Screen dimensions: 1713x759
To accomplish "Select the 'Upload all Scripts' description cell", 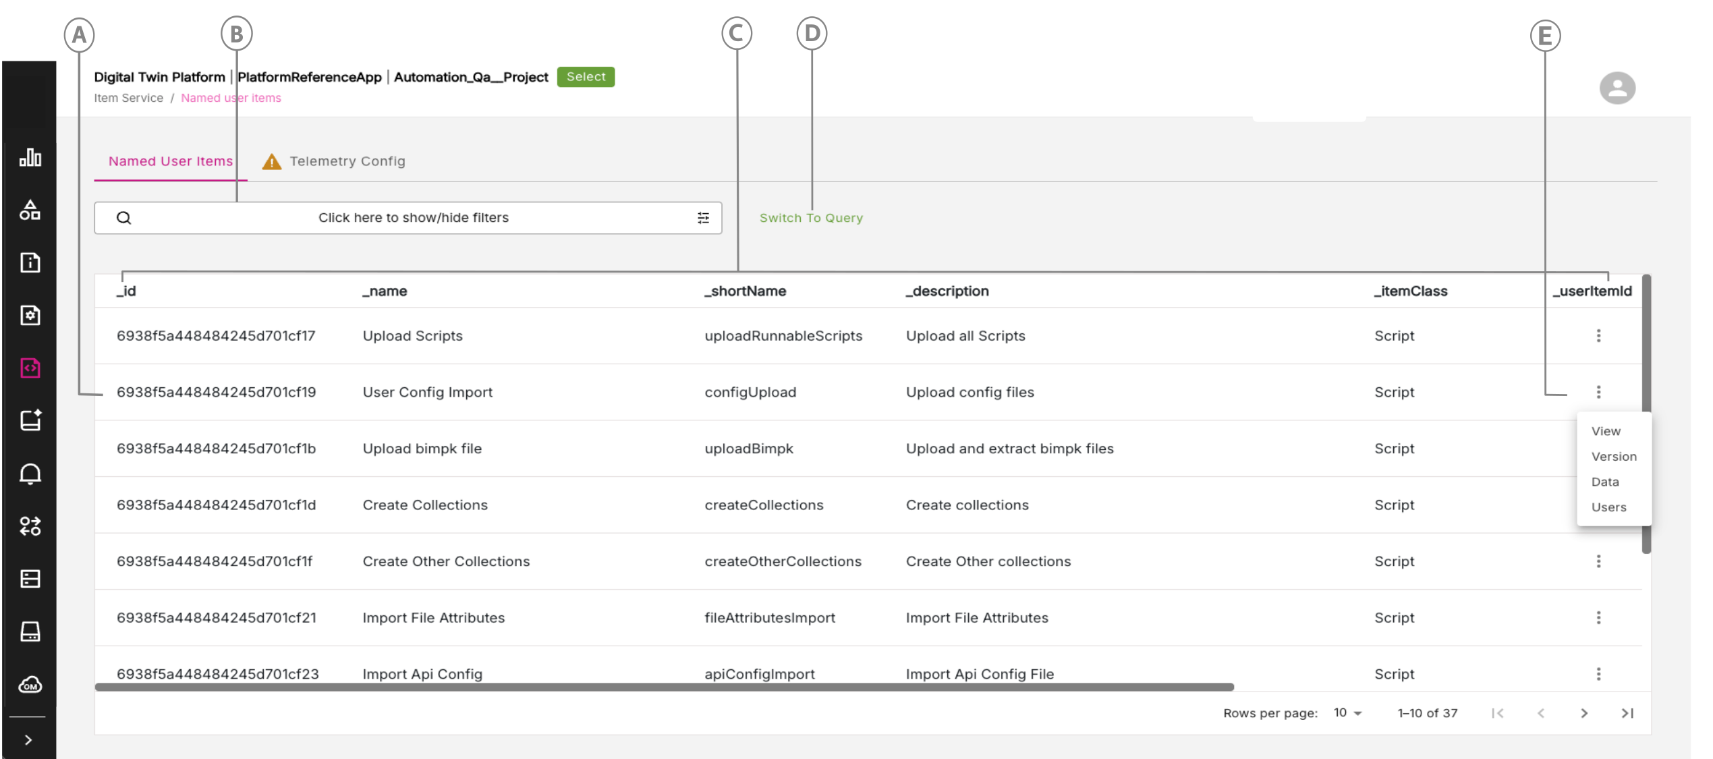I will click(965, 336).
